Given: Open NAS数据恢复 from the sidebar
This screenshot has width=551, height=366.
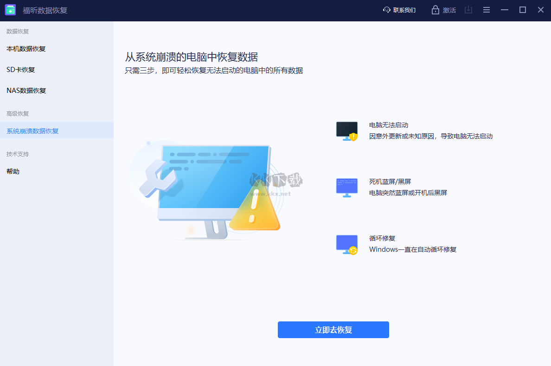Looking at the screenshot, I should (x=26, y=90).
